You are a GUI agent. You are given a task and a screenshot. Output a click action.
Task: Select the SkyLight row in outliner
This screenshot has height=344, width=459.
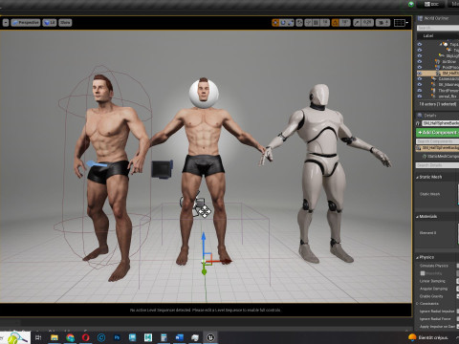438,55
